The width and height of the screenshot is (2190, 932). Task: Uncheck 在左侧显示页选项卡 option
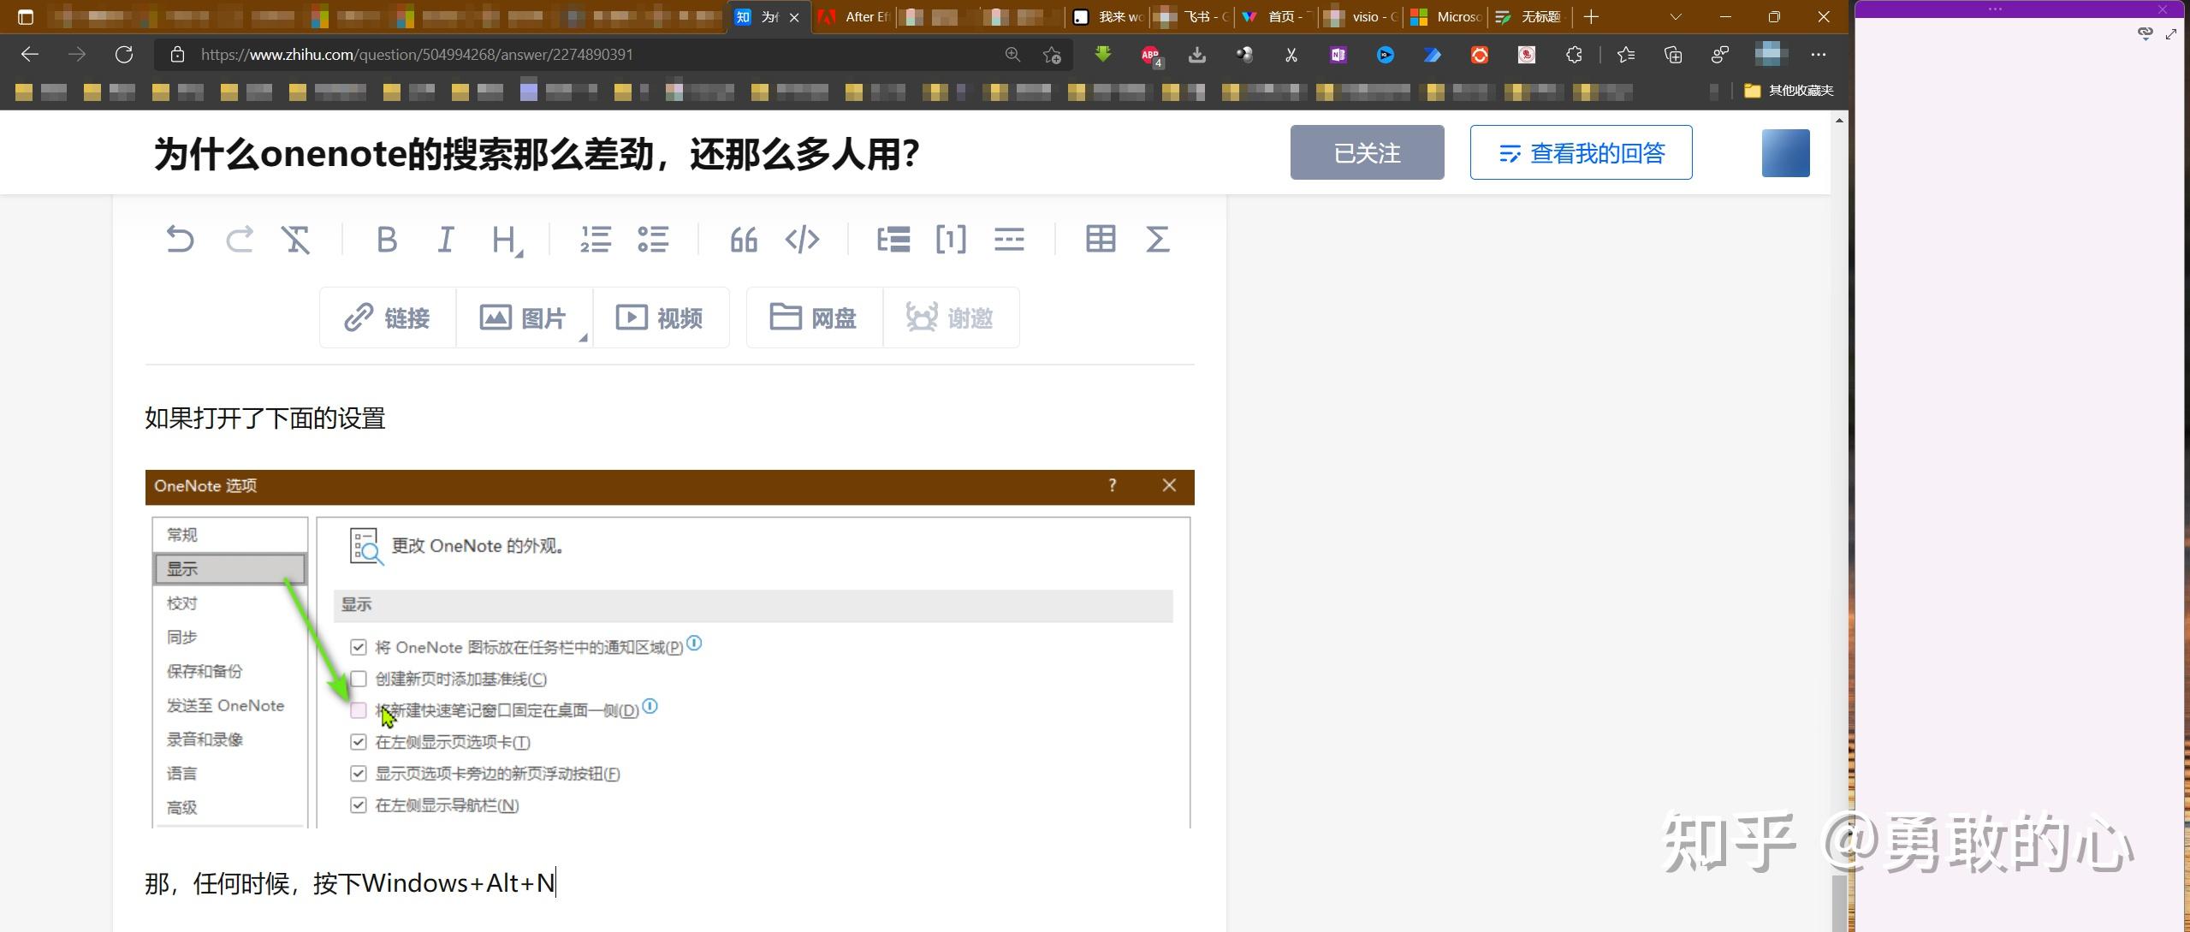pos(358,742)
